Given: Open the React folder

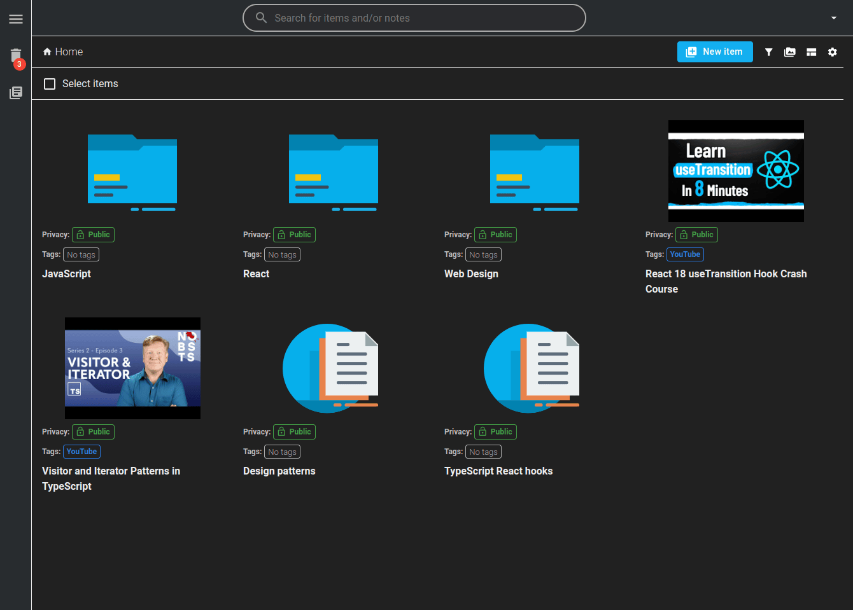Looking at the screenshot, I should pyautogui.click(x=333, y=172).
